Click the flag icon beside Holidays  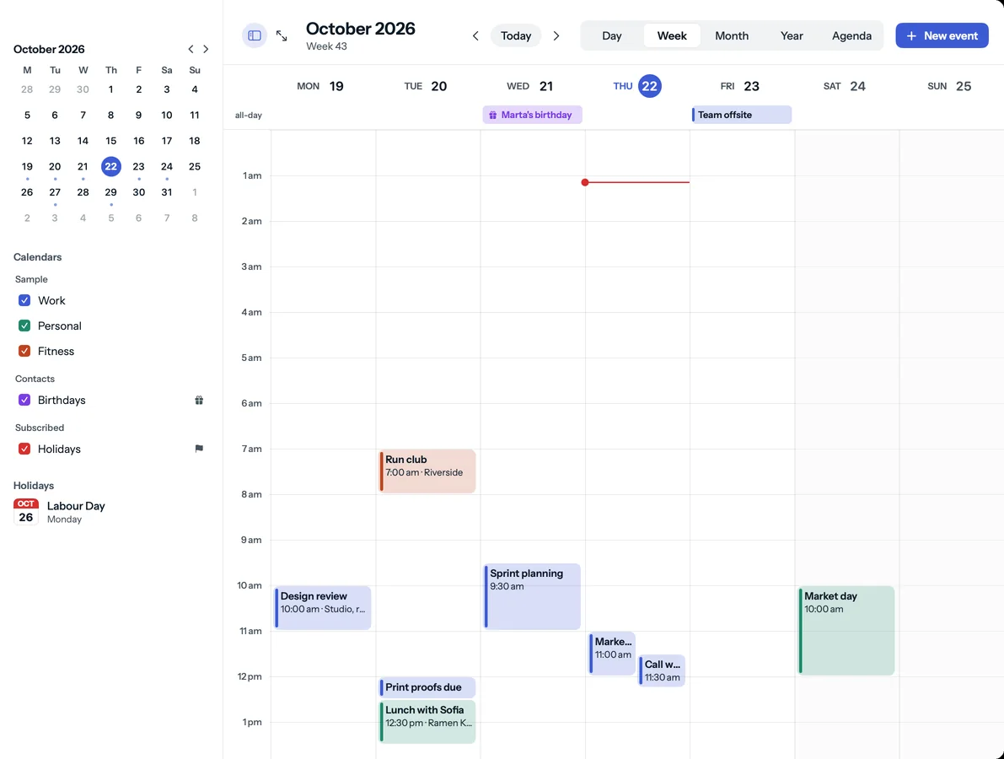pos(199,449)
